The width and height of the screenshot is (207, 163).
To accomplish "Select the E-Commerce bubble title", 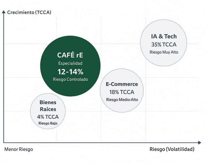I will coord(122,84).
